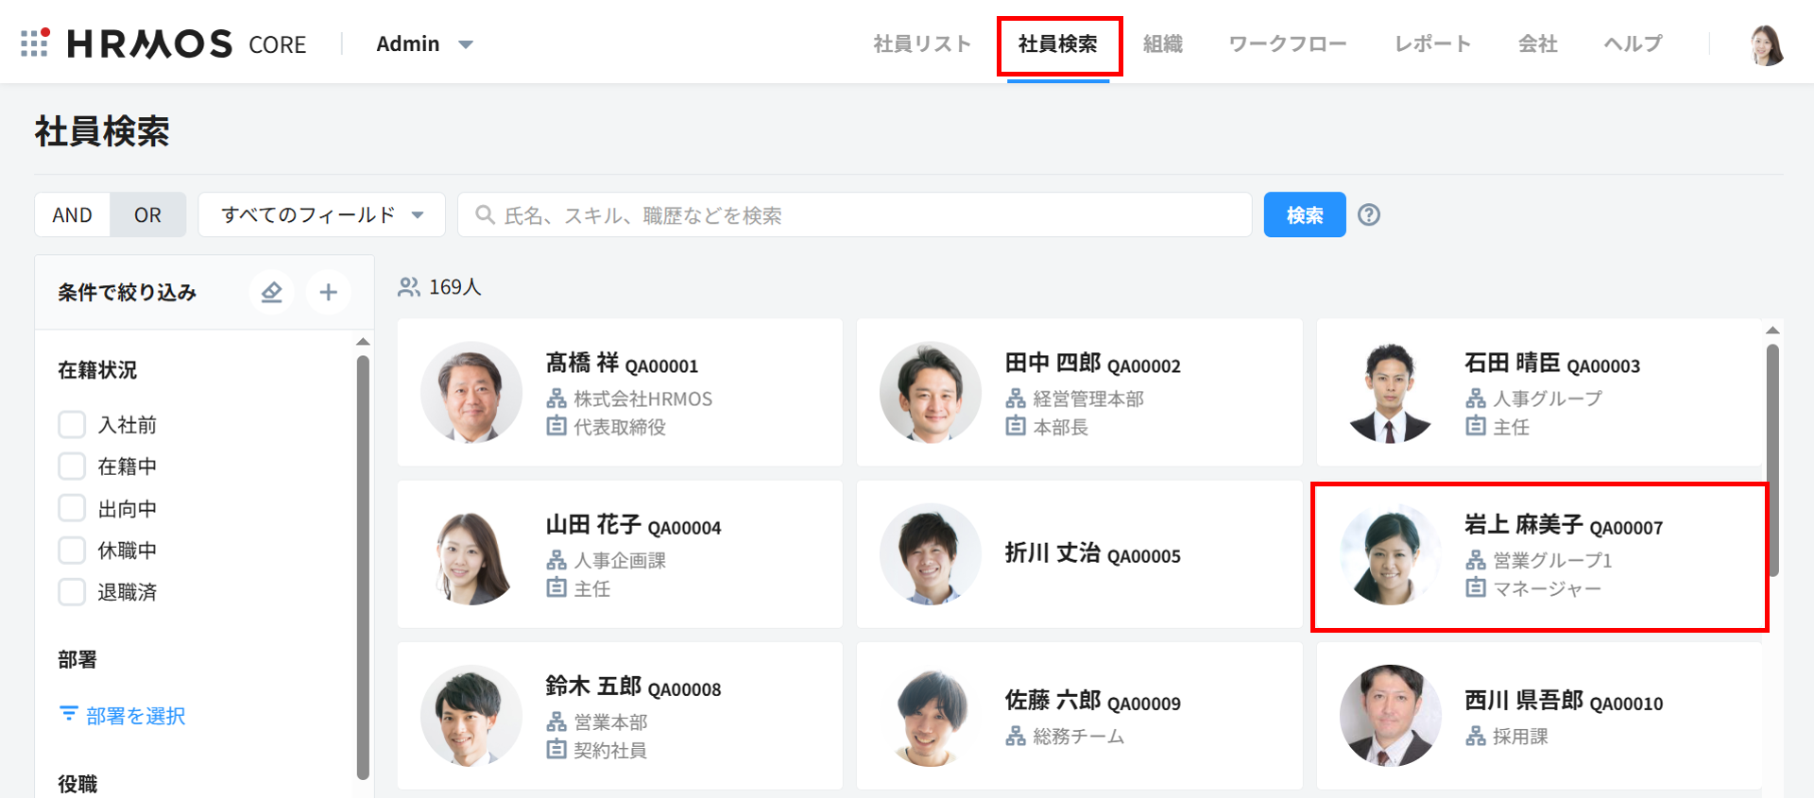The height and width of the screenshot is (798, 1814).
Task: Open 山田 花子's employee card
Action: pos(620,554)
